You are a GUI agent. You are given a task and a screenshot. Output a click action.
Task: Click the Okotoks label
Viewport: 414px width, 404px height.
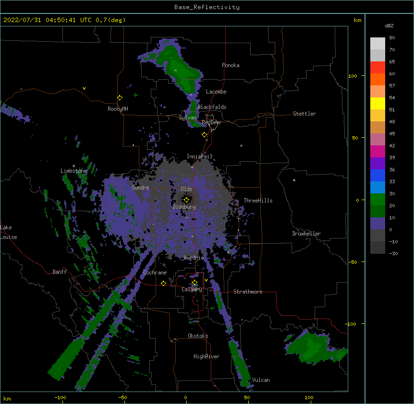[x=198, y=336]
